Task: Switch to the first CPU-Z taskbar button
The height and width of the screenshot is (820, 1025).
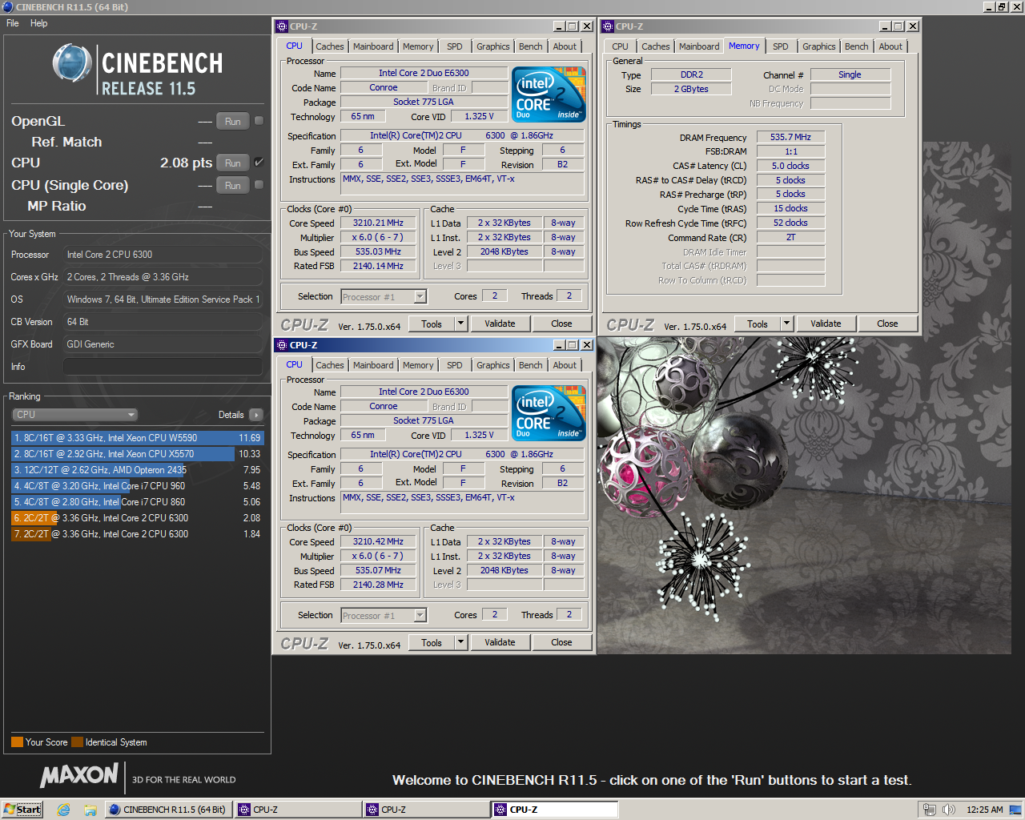Action: coord(298,810)
